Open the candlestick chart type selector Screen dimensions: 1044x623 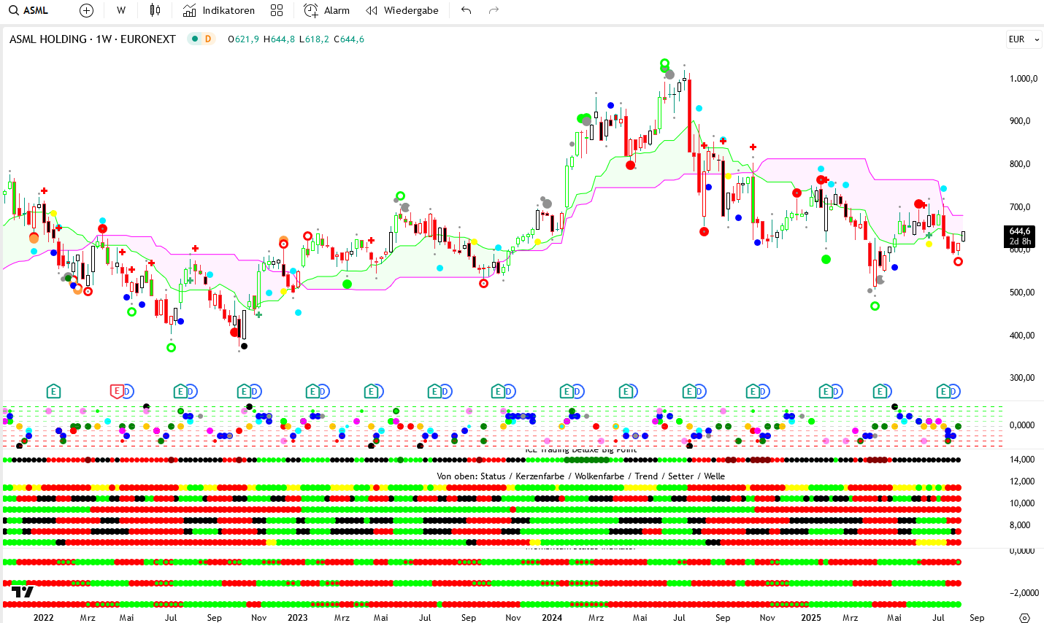[155, 10]
